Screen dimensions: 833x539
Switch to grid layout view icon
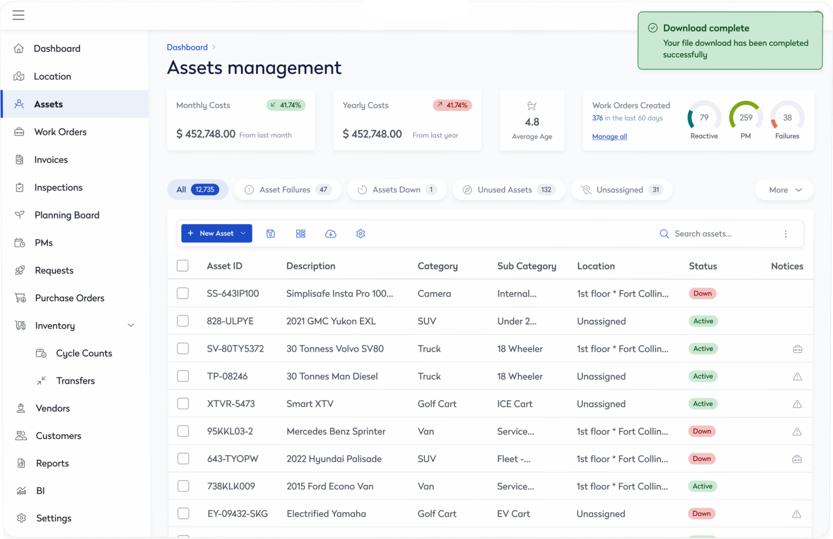300,234
